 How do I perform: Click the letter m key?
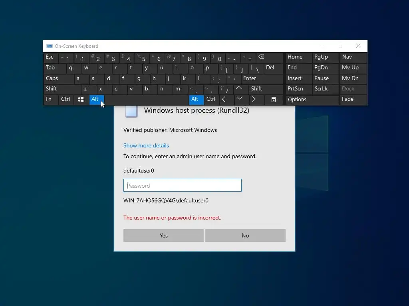click(x=180, y=89)
